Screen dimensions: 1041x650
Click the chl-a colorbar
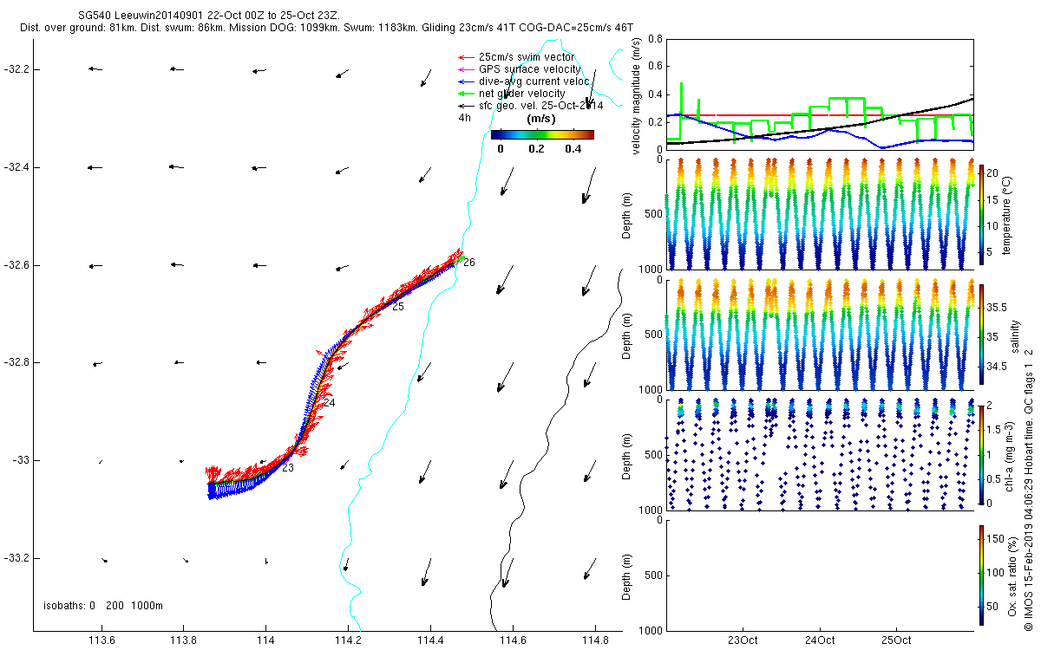(981, 455)
